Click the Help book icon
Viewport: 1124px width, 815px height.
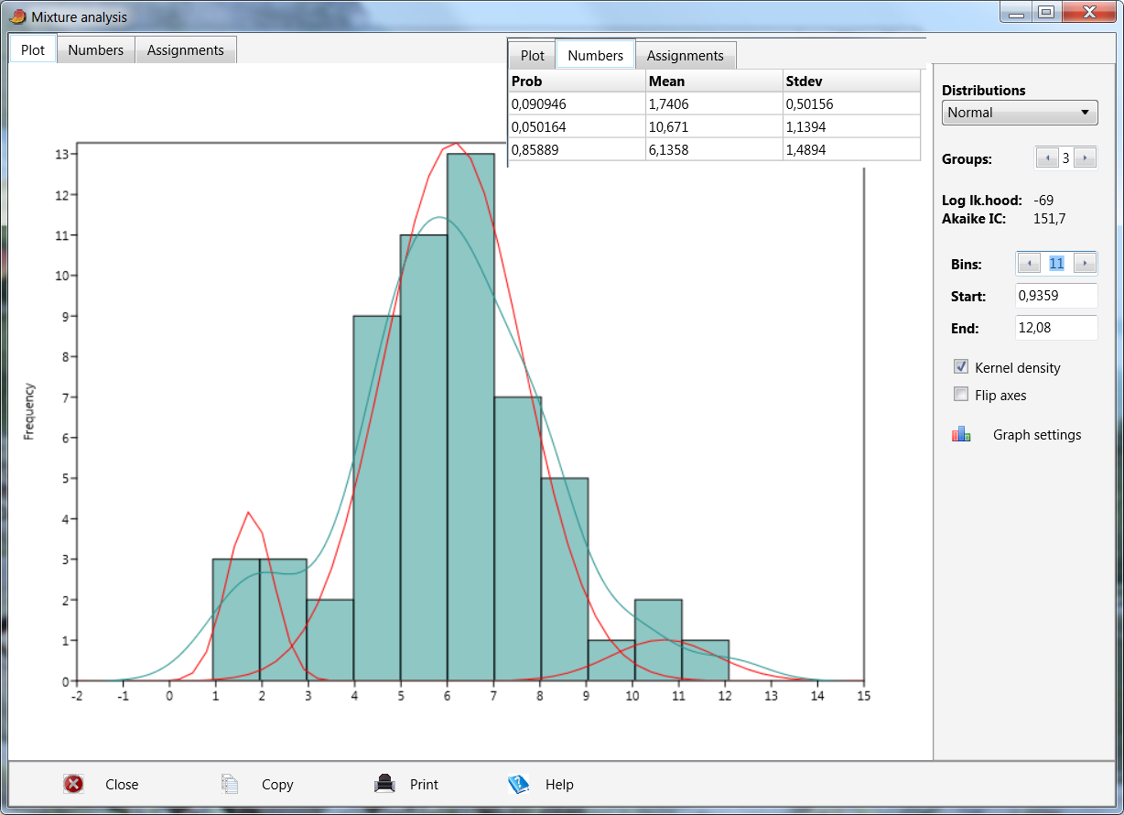(x=519, y=784)
